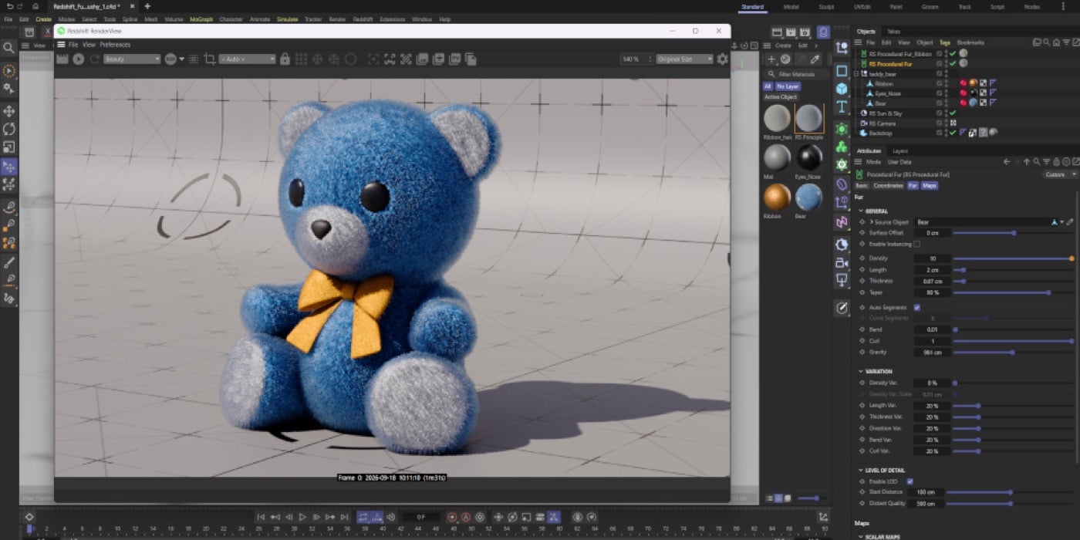Open the Original Size dropdown
This screenshot has width=1080, height=540.
point(684,59)
